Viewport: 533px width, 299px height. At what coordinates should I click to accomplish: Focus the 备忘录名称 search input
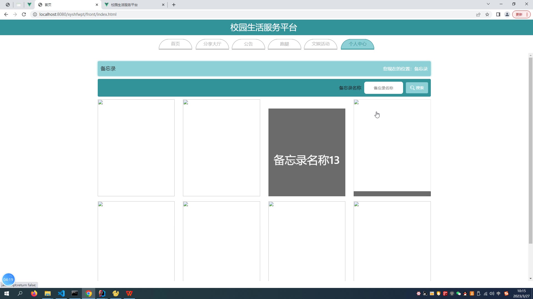tap(383, 88)
